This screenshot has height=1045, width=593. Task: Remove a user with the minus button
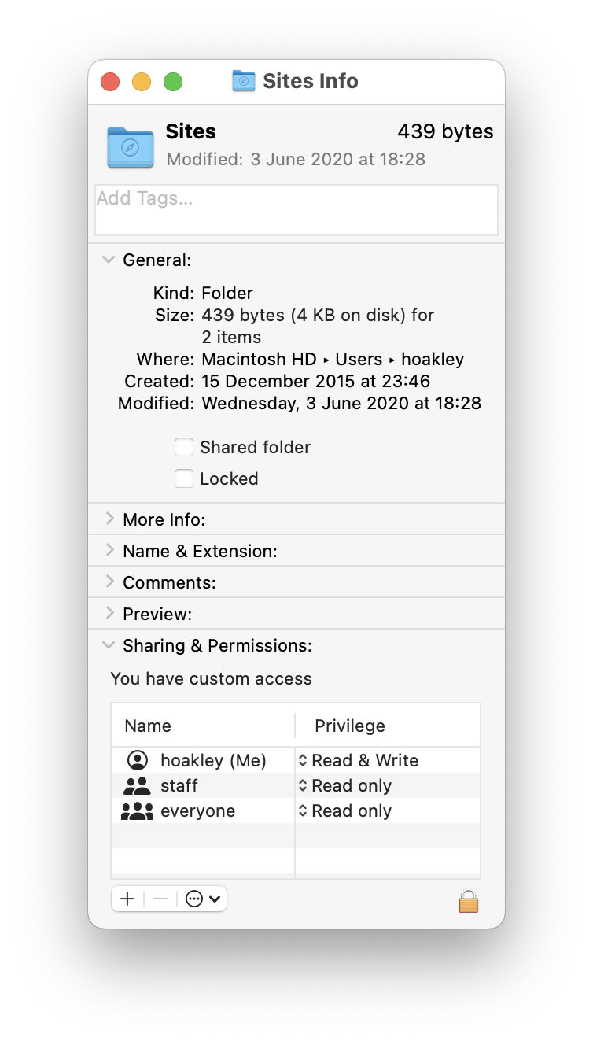coord(158,898)
